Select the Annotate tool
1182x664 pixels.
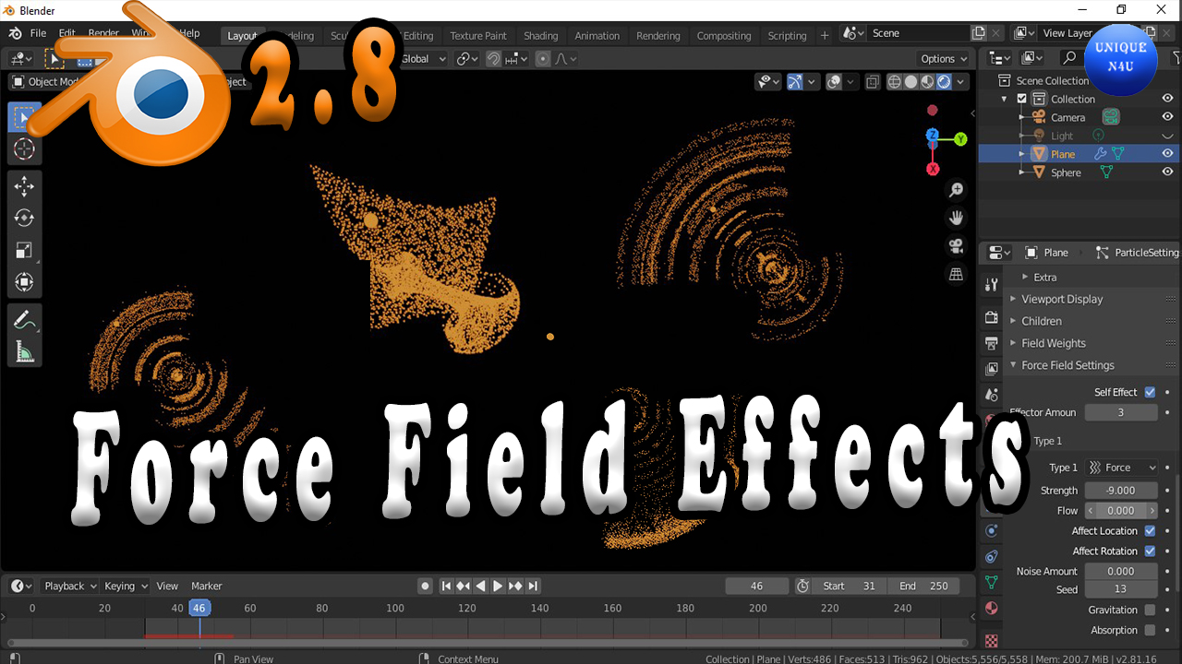[25, 319]
